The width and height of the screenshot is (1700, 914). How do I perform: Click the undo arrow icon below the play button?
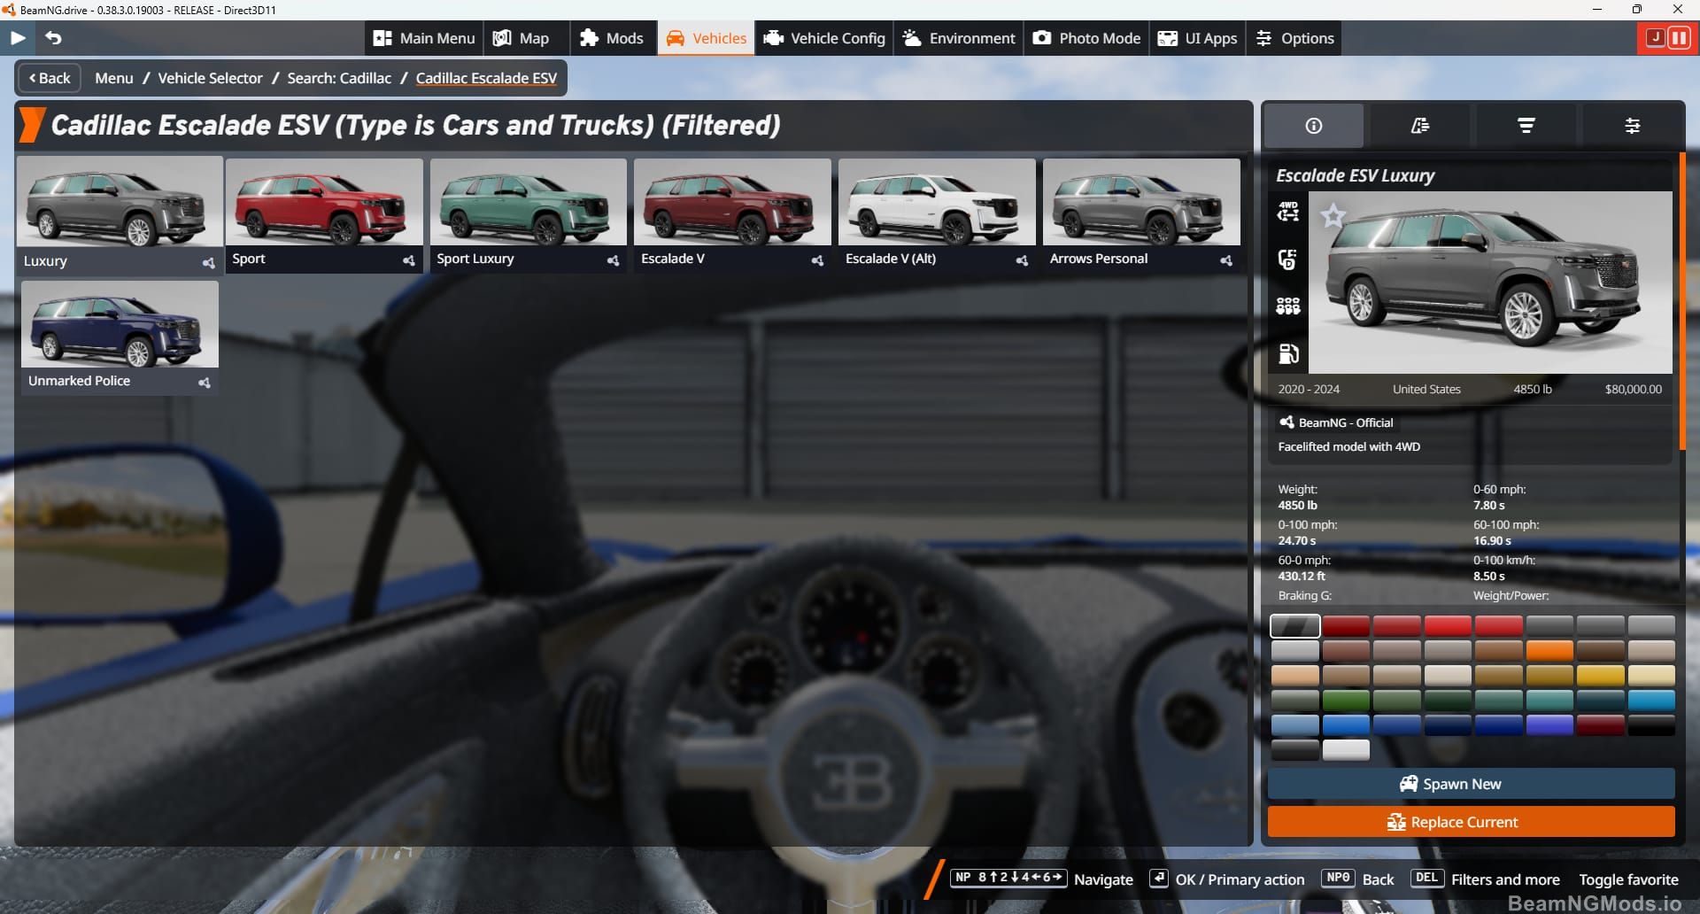(x=53, y=37)
